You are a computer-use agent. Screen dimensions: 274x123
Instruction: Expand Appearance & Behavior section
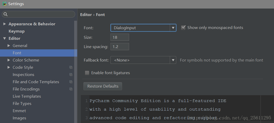coord(5,24)
